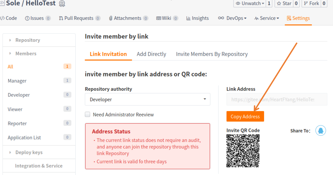
Task: Click the invite Link Address field
Action: pyautogui.click(x=276, y=99)
